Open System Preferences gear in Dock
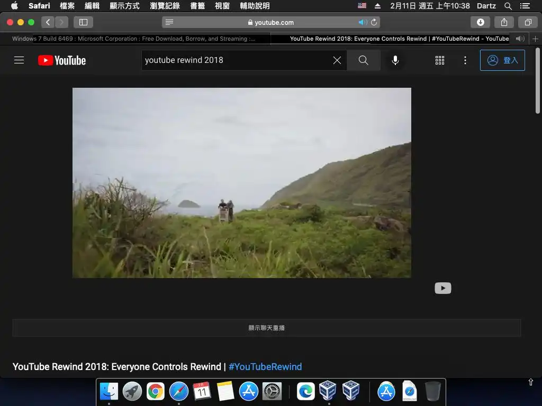This screenshot has height=406, width=542. 272,391
